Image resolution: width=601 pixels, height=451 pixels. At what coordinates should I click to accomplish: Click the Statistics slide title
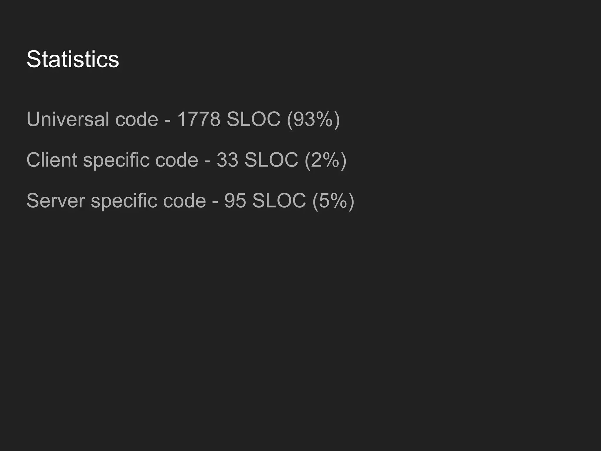tap(72, 59)
